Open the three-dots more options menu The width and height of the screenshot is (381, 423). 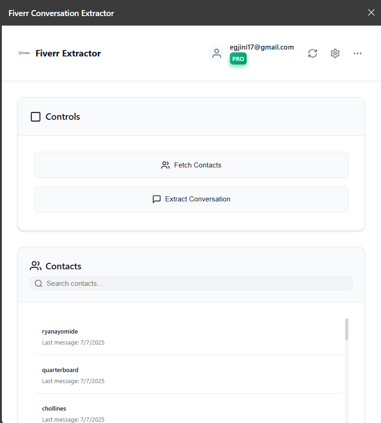[x=358, y=53]
